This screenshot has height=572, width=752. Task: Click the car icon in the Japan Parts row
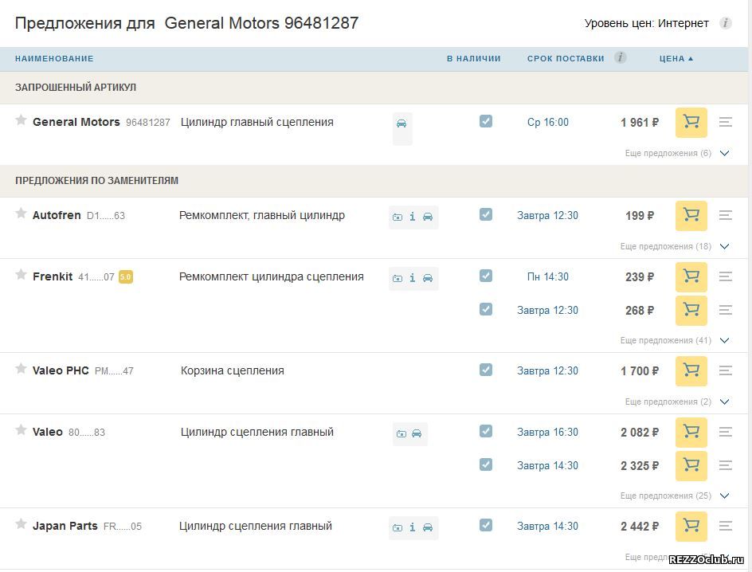click(x=428, y=528)
